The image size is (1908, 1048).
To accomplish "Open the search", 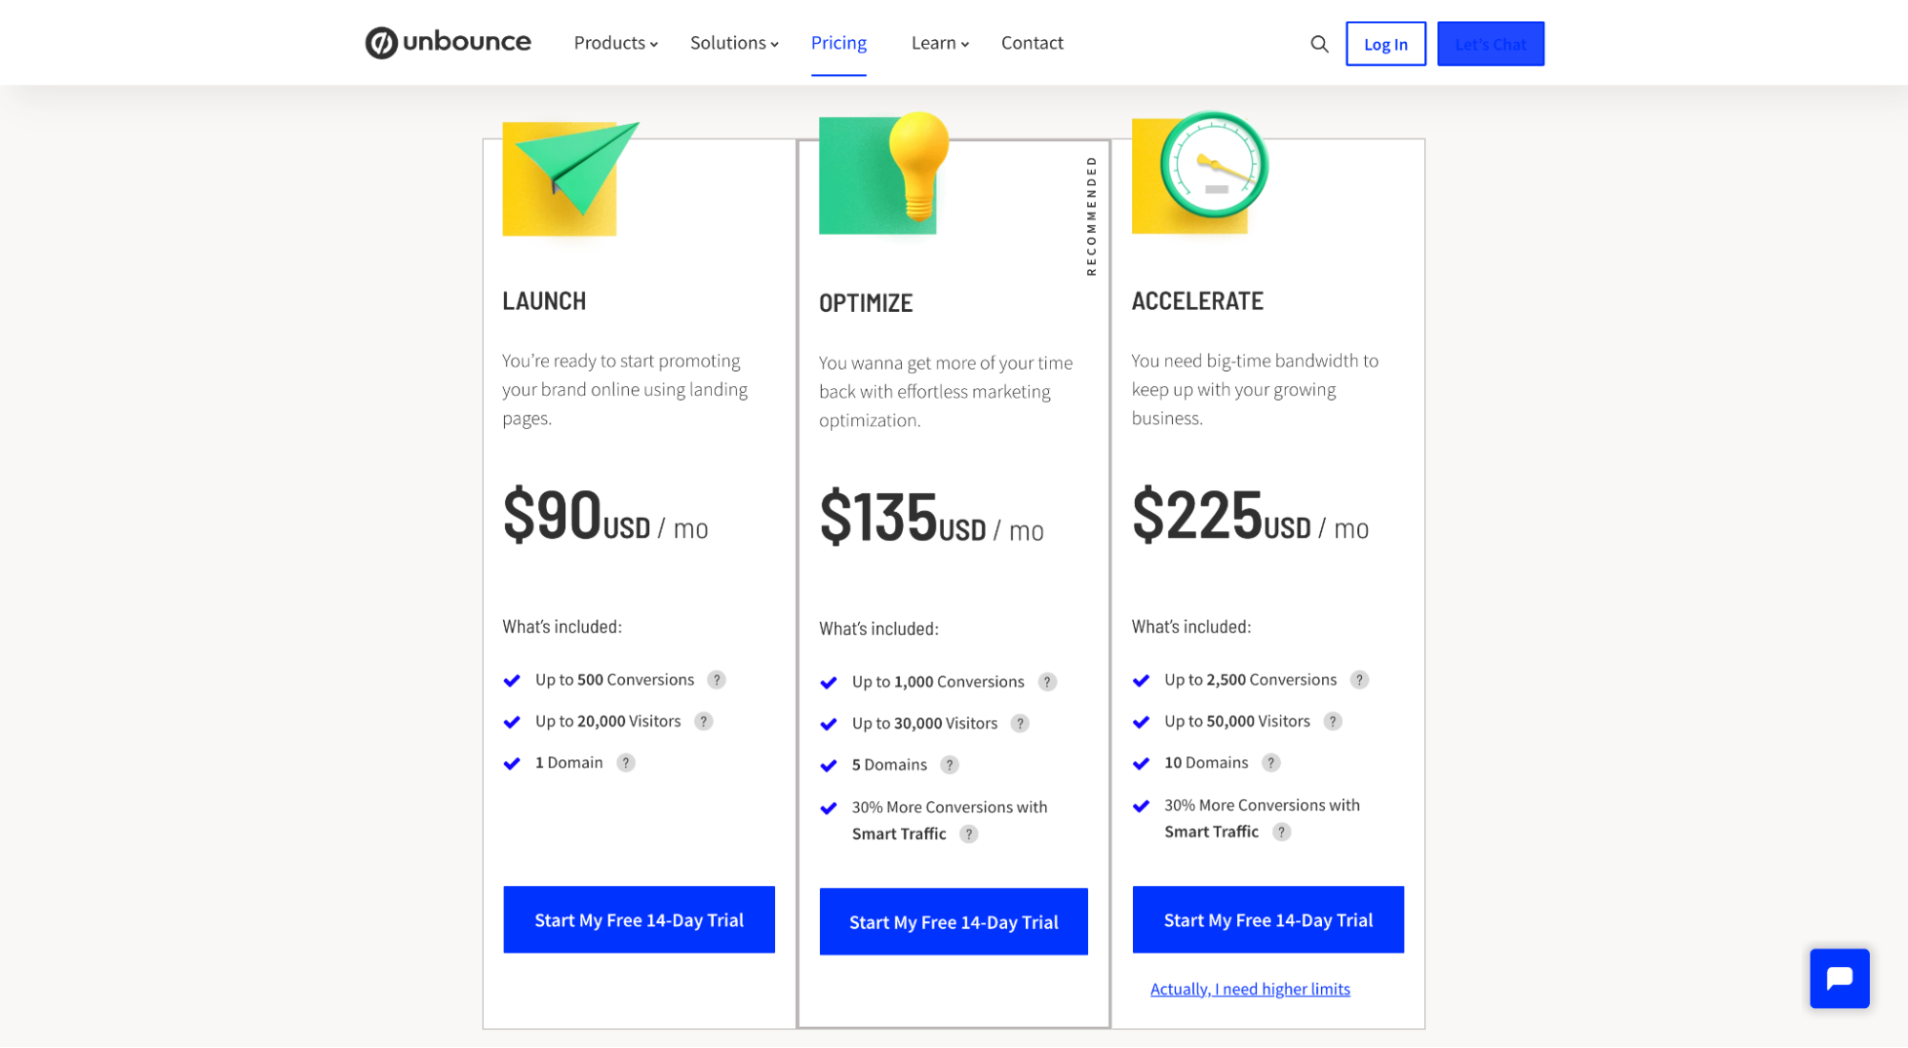I will click(x=1320, y=44).
